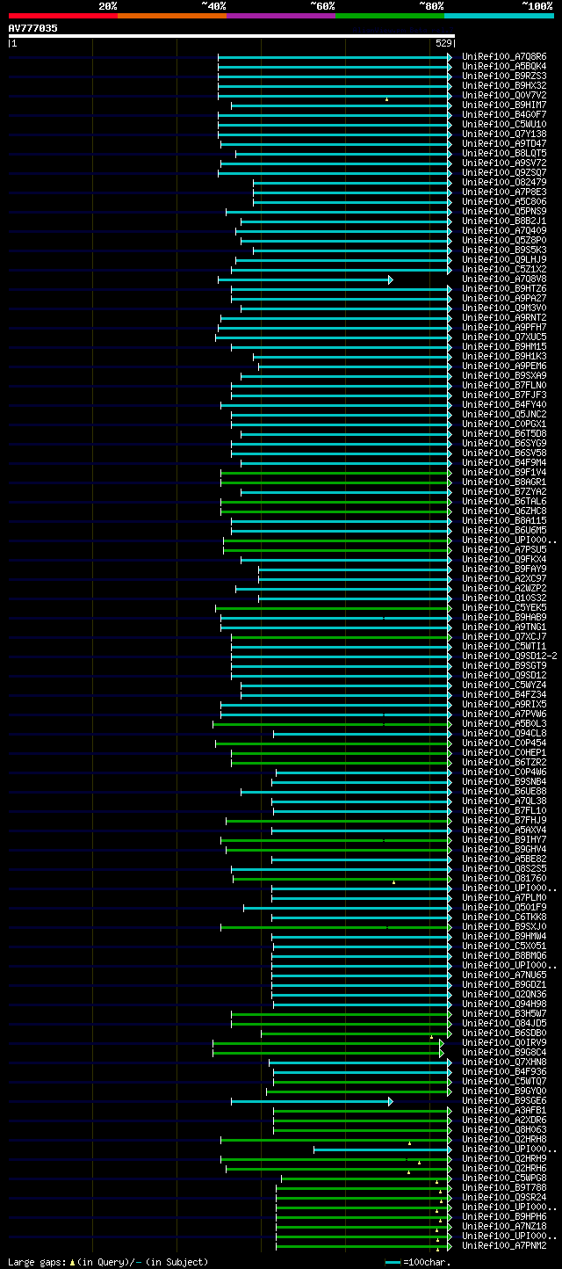The image size is (562, 1269).
Task: Click the cyan ~100% legend segment
Action: pos(499,16)
